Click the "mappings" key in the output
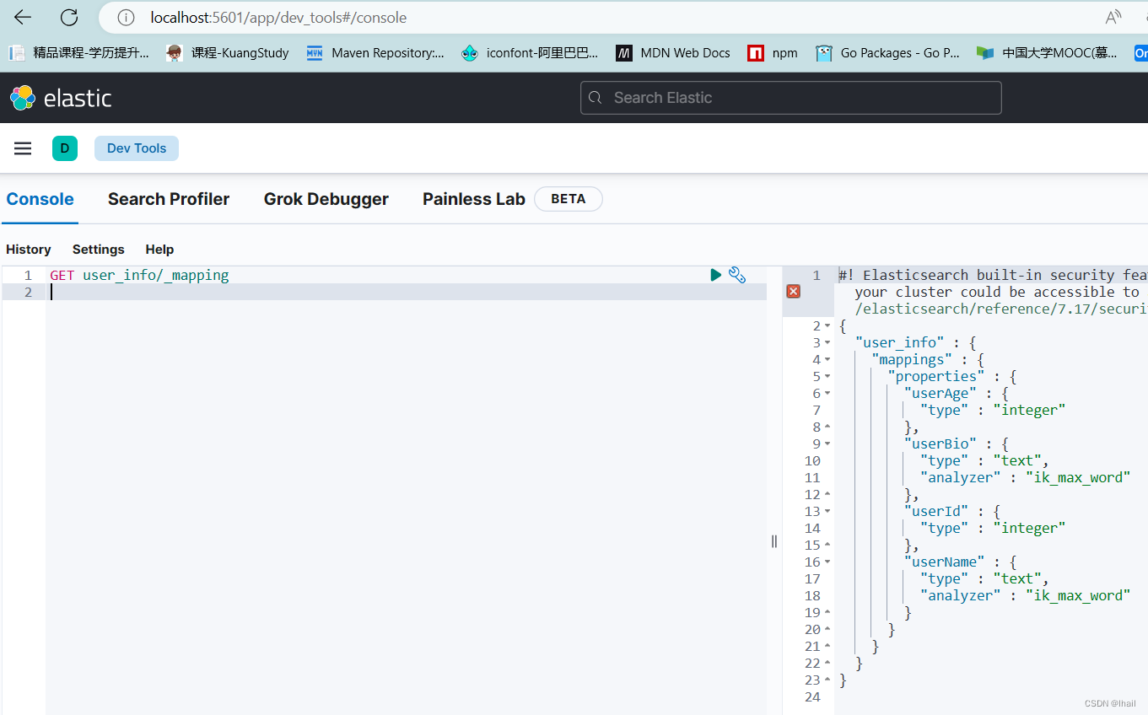 pos(912,360)
